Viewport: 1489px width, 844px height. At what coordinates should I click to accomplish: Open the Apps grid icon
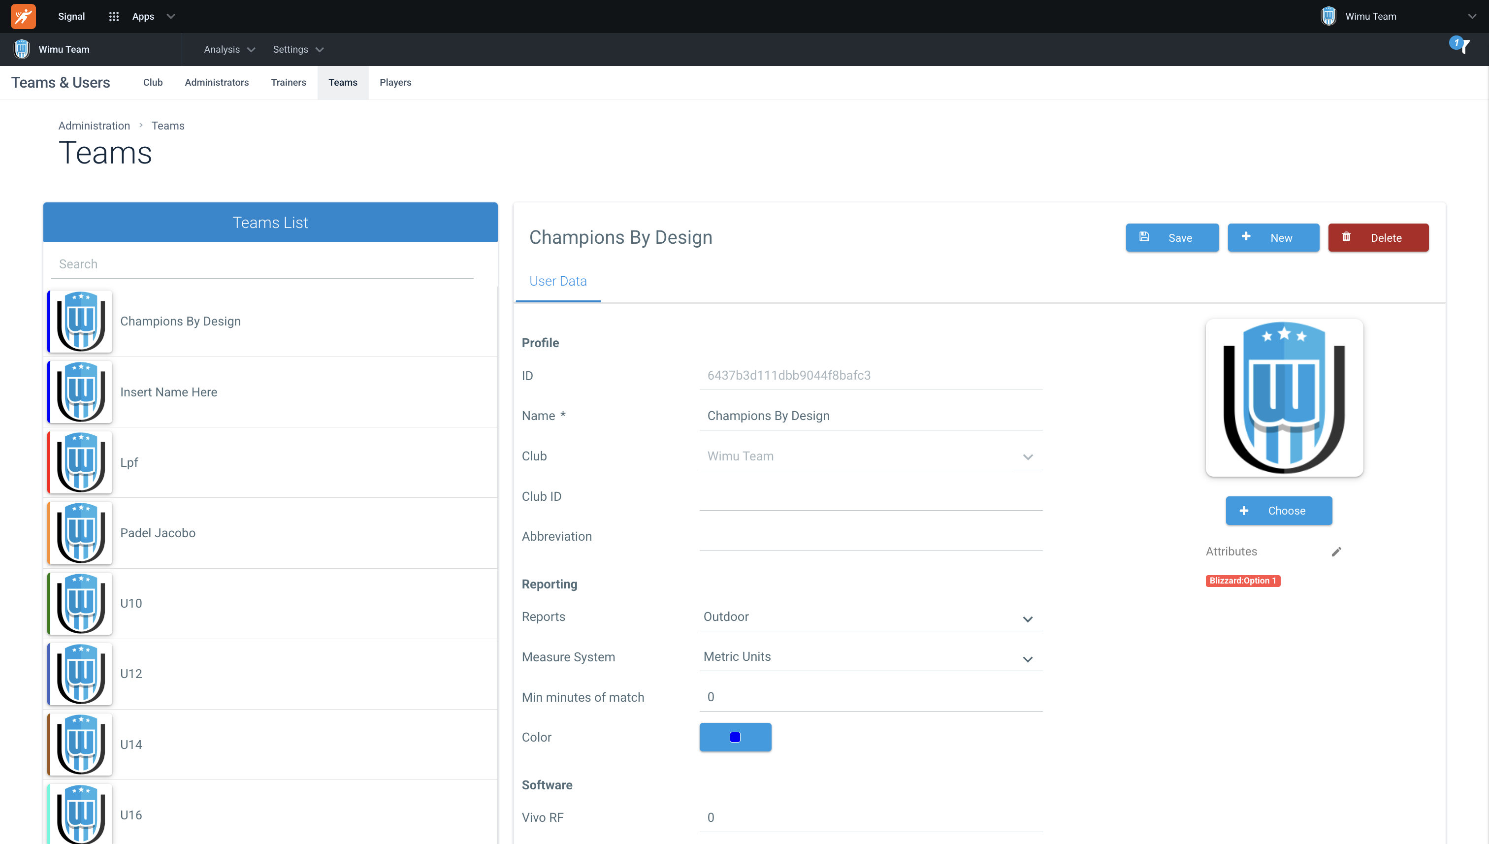(114, 16)
